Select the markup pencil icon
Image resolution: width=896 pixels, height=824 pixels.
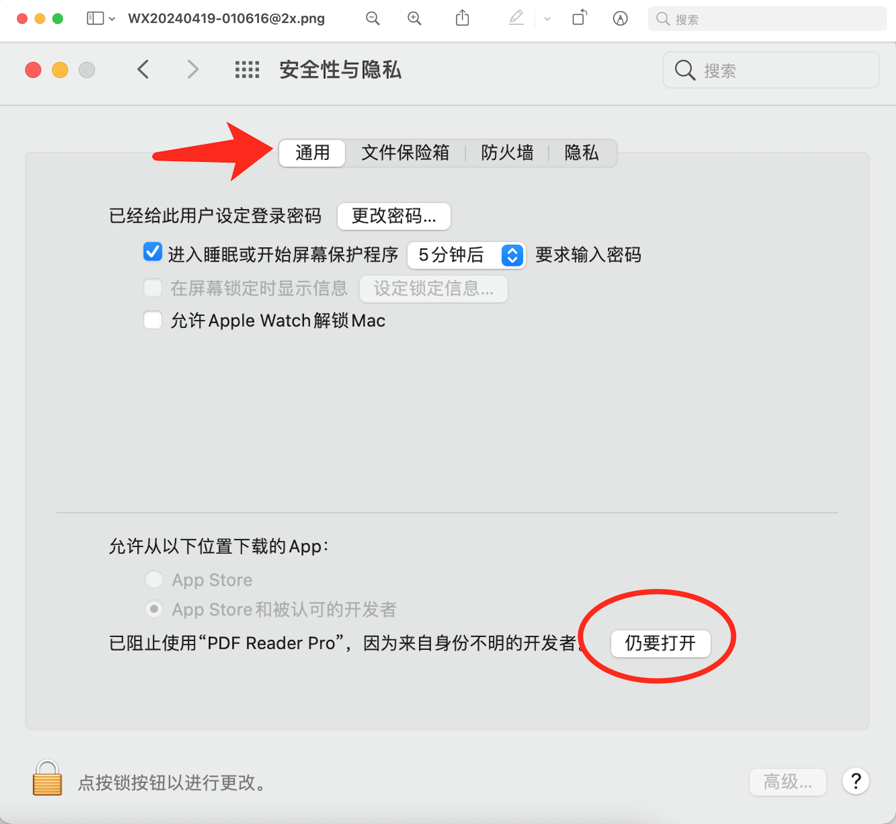pyautogui.click(x=516, y=19)
